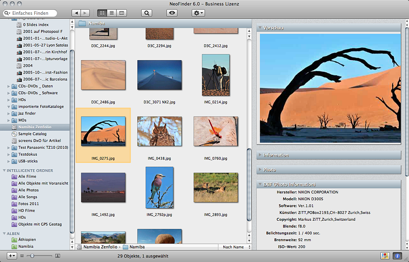The width and height of the screenshot is (409, 262).
Task: Select the owl thumbnail IMG_0438.jpg
Action: [159, 132]
